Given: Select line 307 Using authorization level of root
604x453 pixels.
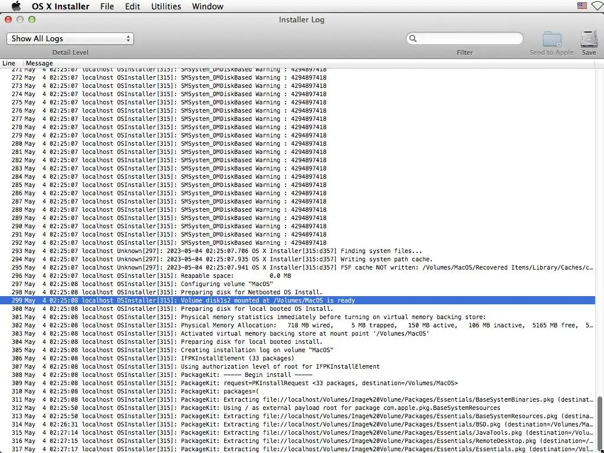Looking at the screenshot, I should (x=297, y=367).
